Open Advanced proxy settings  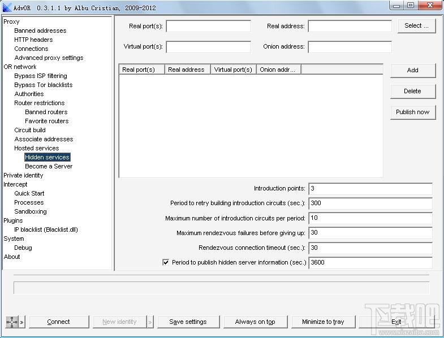(x=49, y=58)
